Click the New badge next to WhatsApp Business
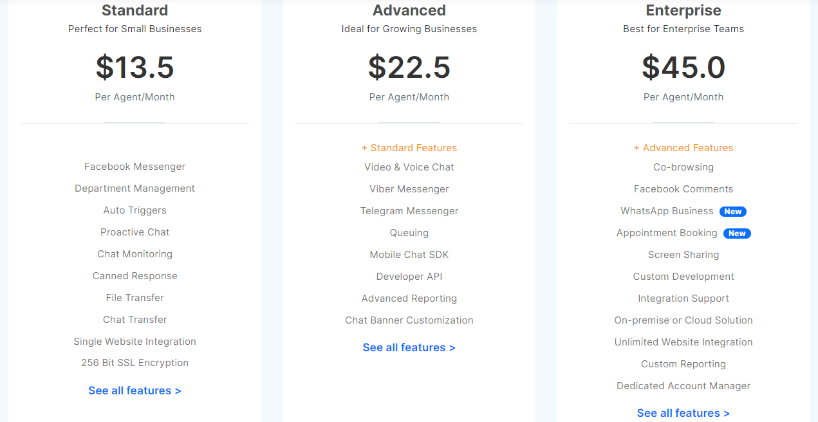Image resolution: width=818 pixels, height=422 pixels. click(733, 211)
